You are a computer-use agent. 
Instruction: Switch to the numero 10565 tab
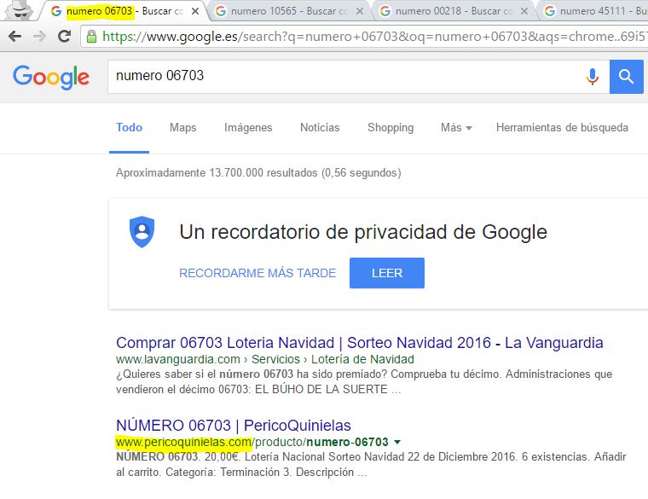tap(289, 11)
